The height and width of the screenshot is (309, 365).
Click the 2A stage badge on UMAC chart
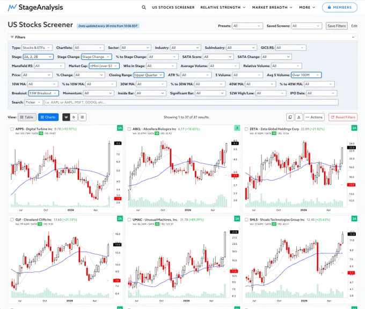tap(237, 218)
